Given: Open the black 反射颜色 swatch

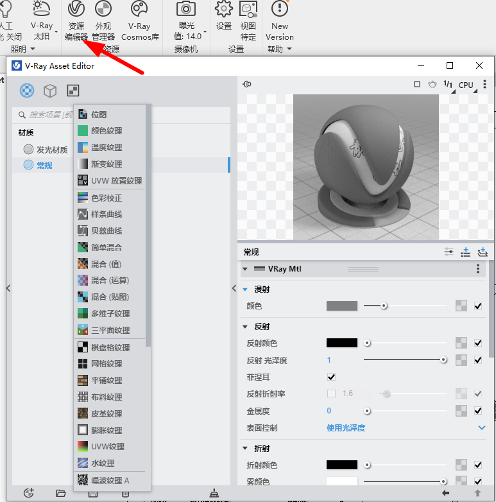Looking at the screenshot, I should tap(342, 343).
